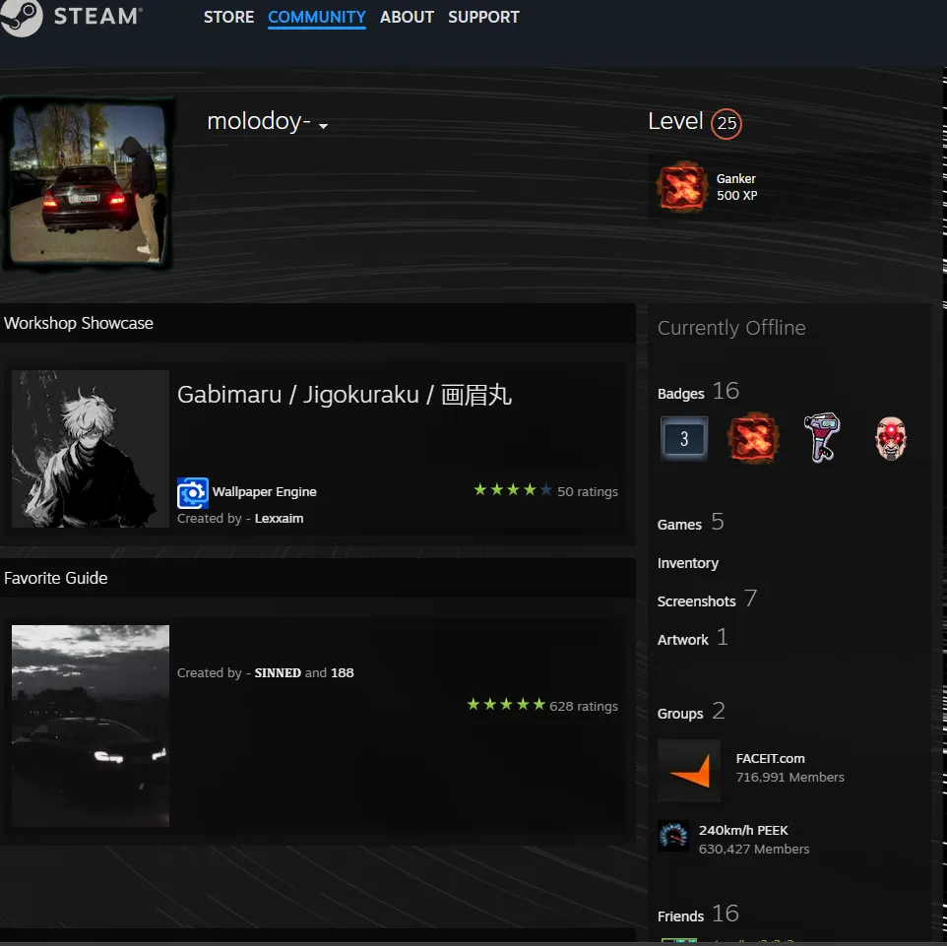Viewport: 947px width, 946px height.
Task: Go to the SUPPORT menu item
Action: [x=483, y=17]
